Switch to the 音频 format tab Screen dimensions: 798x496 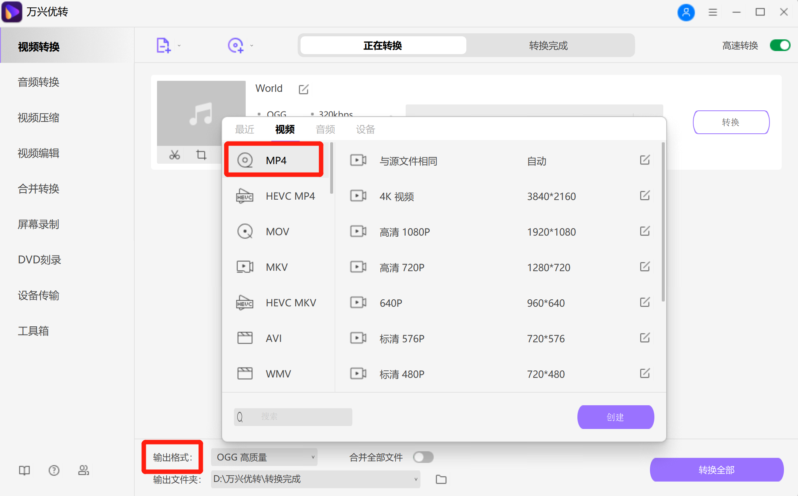coord(325,129)
